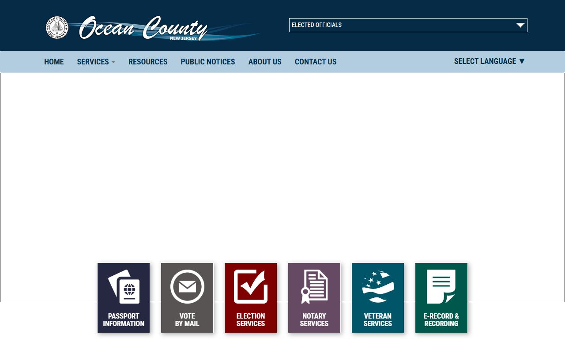This screenshot has width=565, height=353.
Task: Open the Vote By Mail tile
Action: click(187, 298)
